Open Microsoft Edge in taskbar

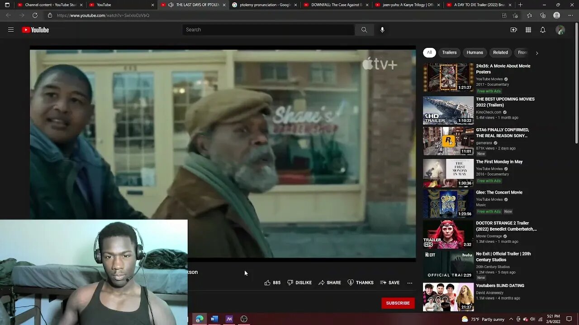click(199, 319)
